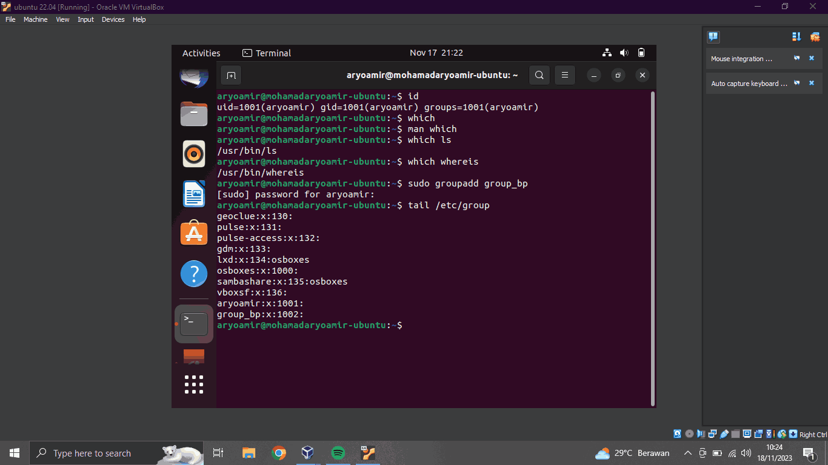Open the Input menu
This screenshot has height=465, width=828.
[x=85, y=19]
